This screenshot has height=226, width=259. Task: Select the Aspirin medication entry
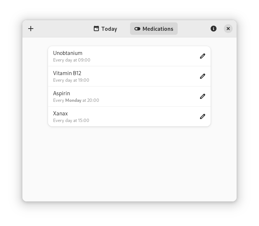pyautogui.click(x=129, y=96)
